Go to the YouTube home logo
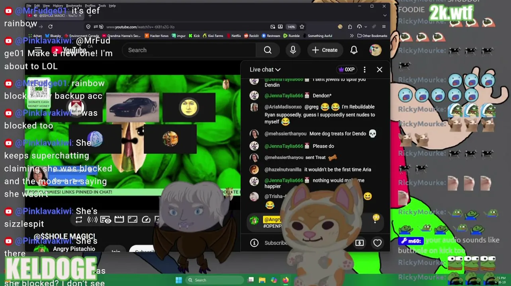This screenshot has height=286, width=511. pos(69,50)
